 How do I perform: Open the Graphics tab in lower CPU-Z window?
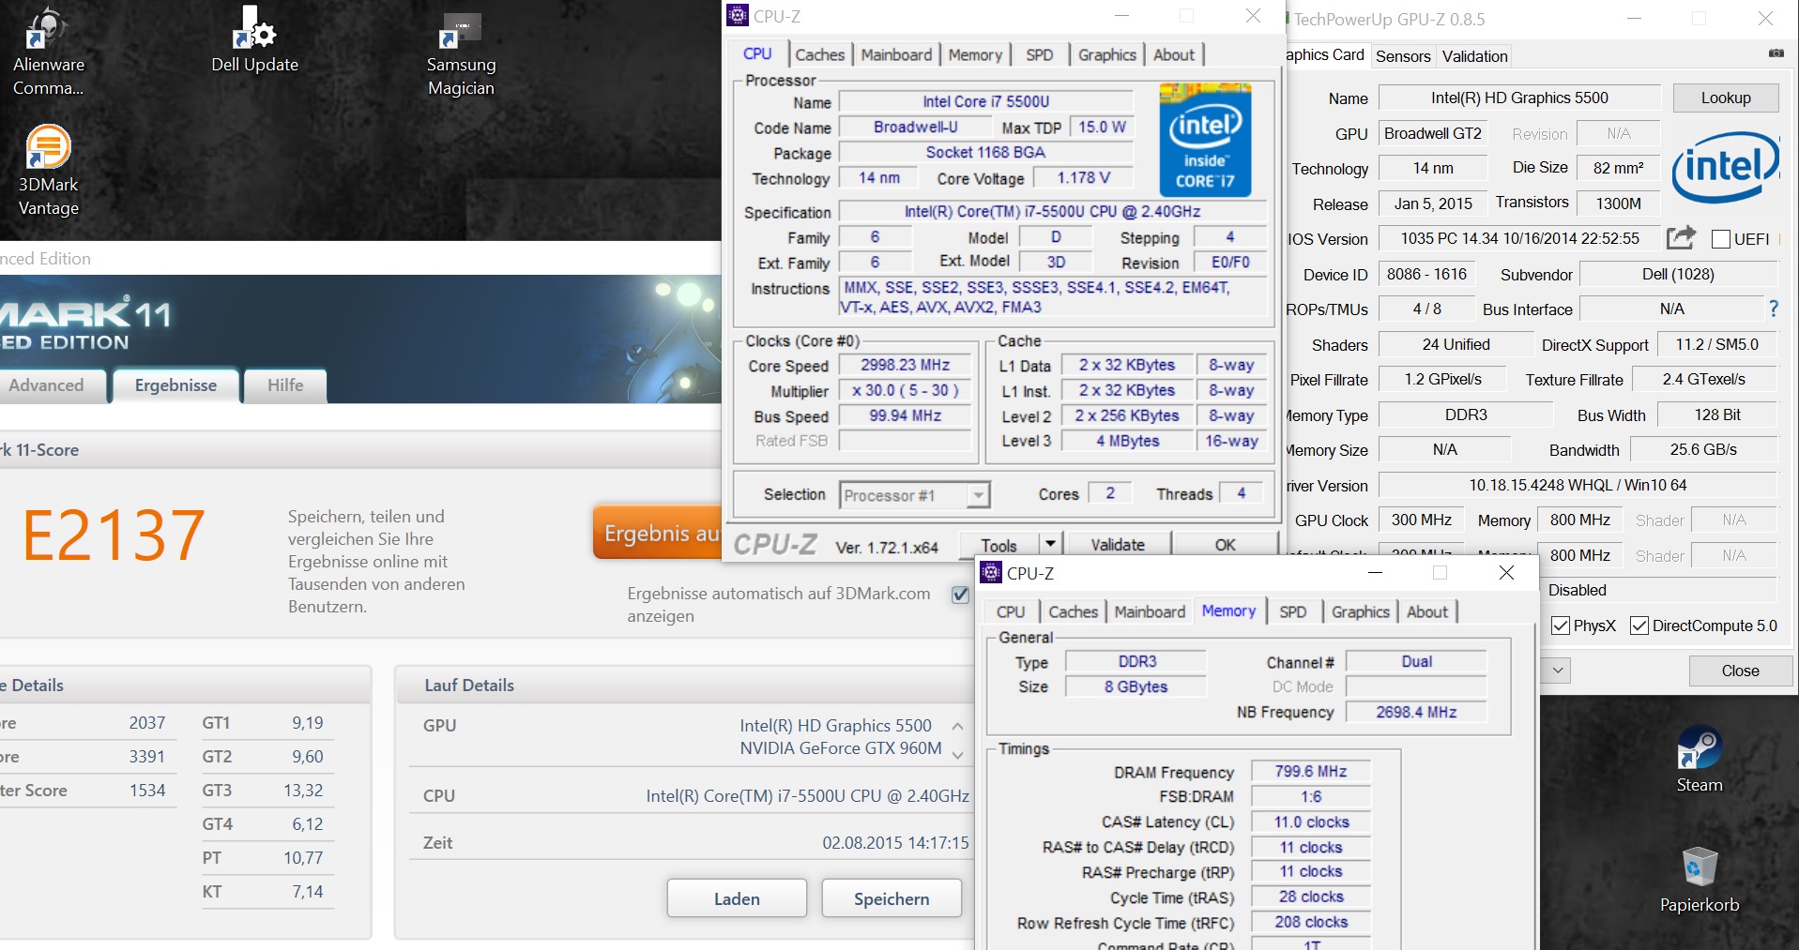1360,611
